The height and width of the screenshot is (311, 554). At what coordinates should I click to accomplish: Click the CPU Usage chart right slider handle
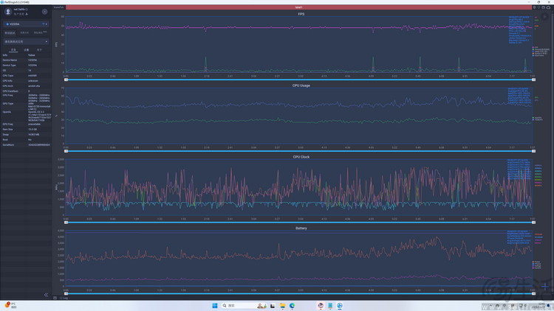click(x=533, y=151)
